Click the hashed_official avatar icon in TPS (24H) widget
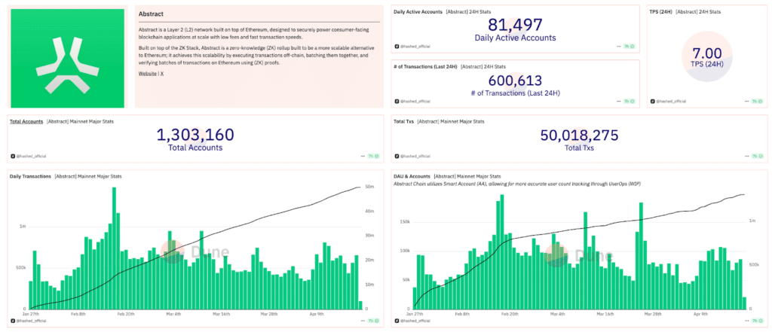The height and width of the screenshot is (332, 772). point(653,101)
